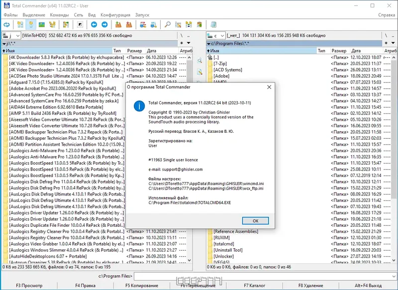Image resolution: width=398 pixels, height=290 pixels.
Task: Sort right panel by Размер column
Action: point(340,51)
